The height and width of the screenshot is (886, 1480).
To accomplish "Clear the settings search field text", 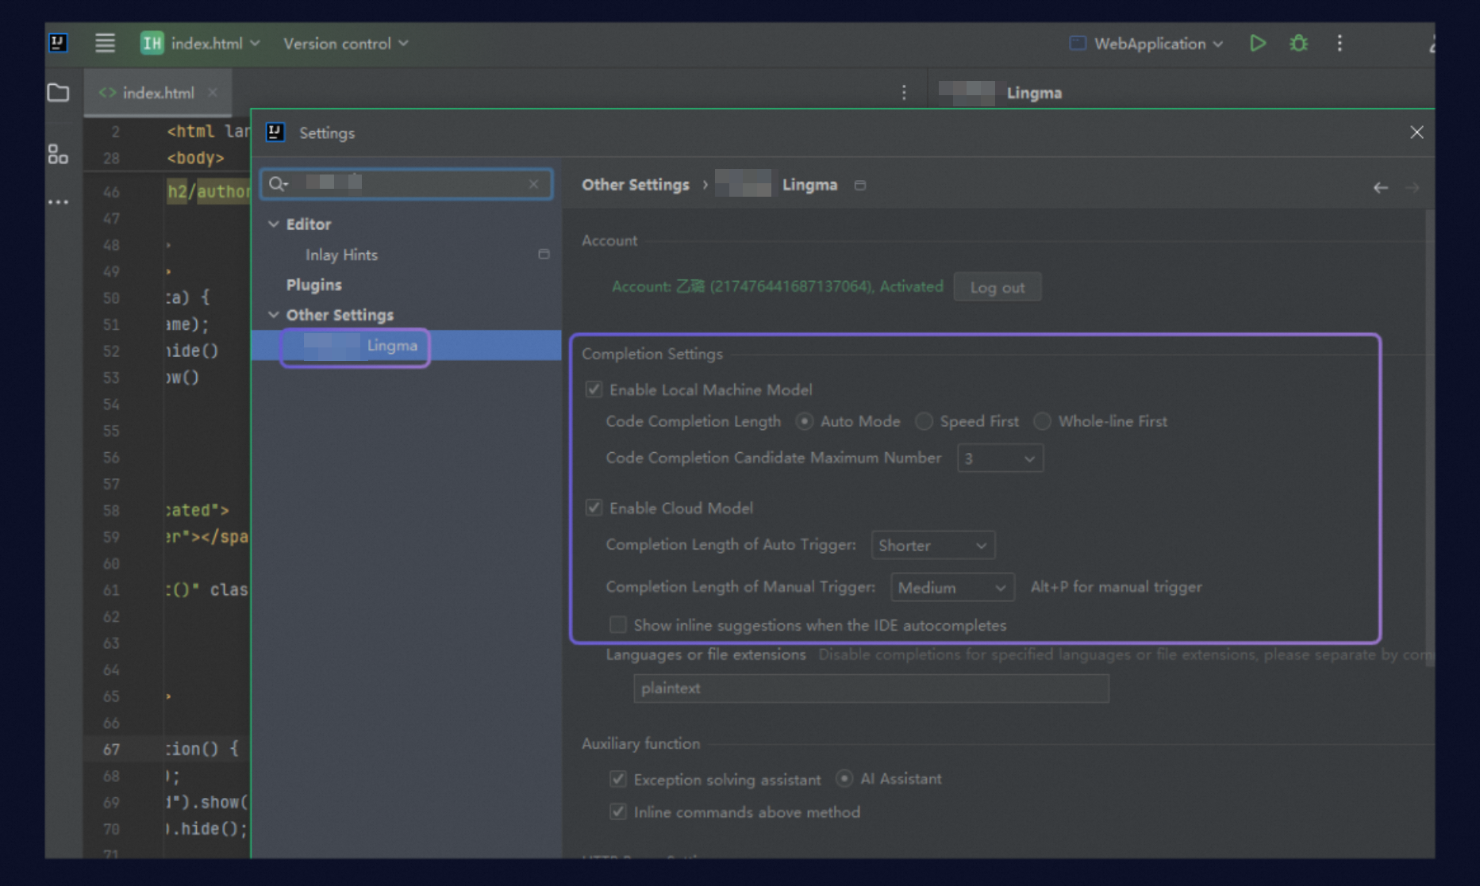I will [534, 184].
